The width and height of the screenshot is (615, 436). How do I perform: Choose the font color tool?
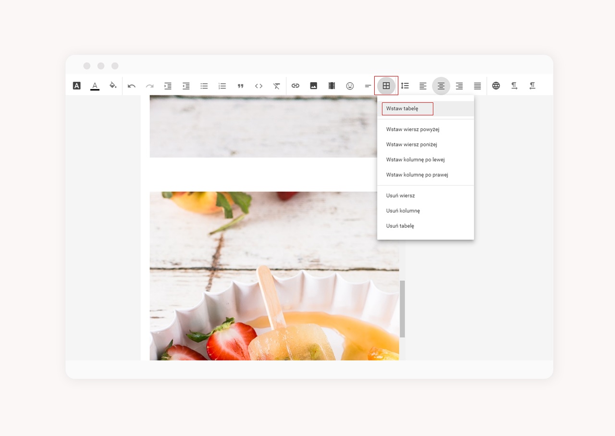coord(95,86)
